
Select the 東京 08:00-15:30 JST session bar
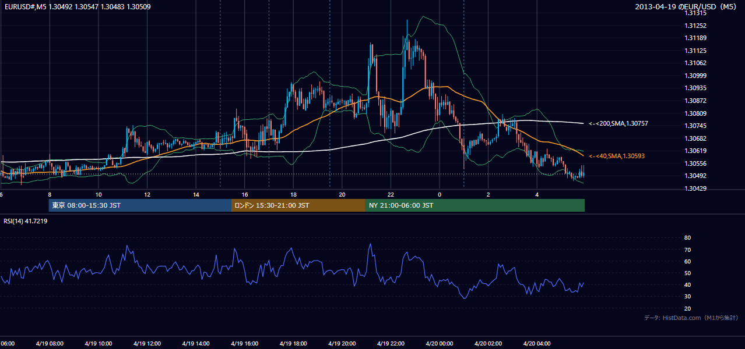[x=140, y=205]
